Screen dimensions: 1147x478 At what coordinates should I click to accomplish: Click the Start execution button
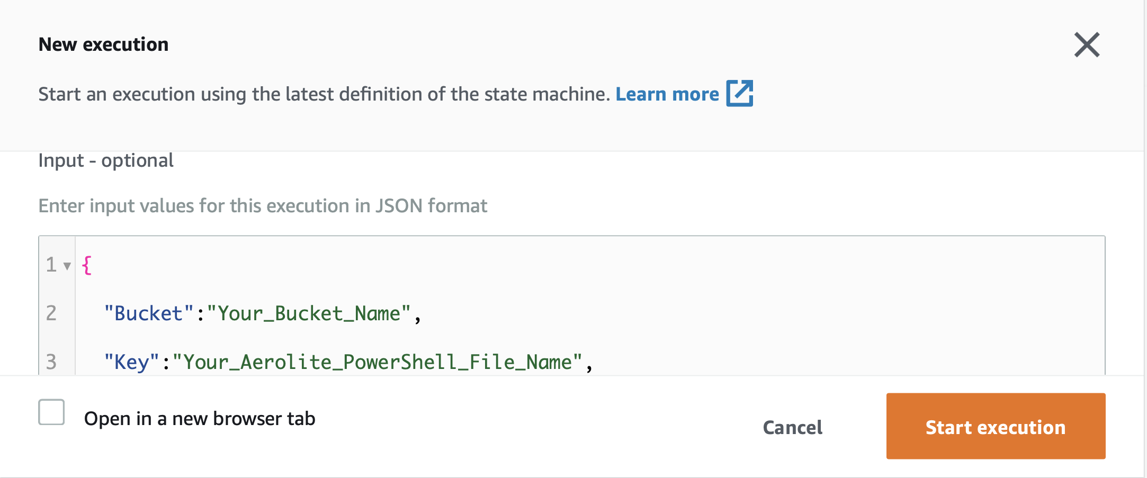pyautogui.click(x=996, y=426)
